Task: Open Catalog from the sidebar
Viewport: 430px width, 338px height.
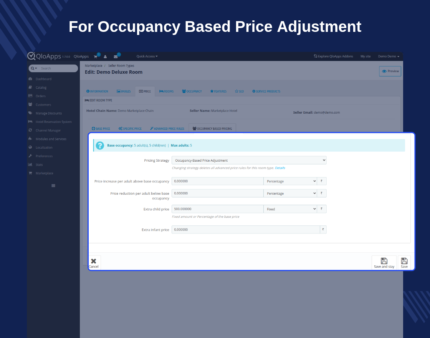Action: click(x=41, y=88)
